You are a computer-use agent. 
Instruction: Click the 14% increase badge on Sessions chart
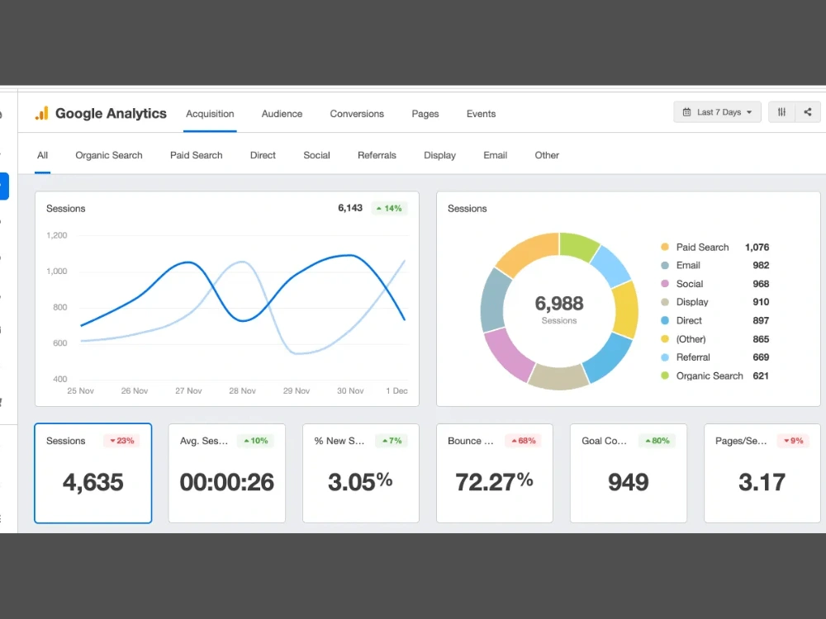pyautogui.click(x=389, y=209)
